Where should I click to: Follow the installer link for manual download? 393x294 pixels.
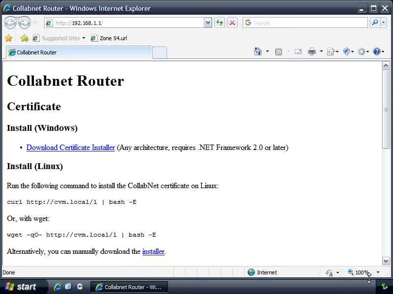pyautogui.click(x=153, y=251)
